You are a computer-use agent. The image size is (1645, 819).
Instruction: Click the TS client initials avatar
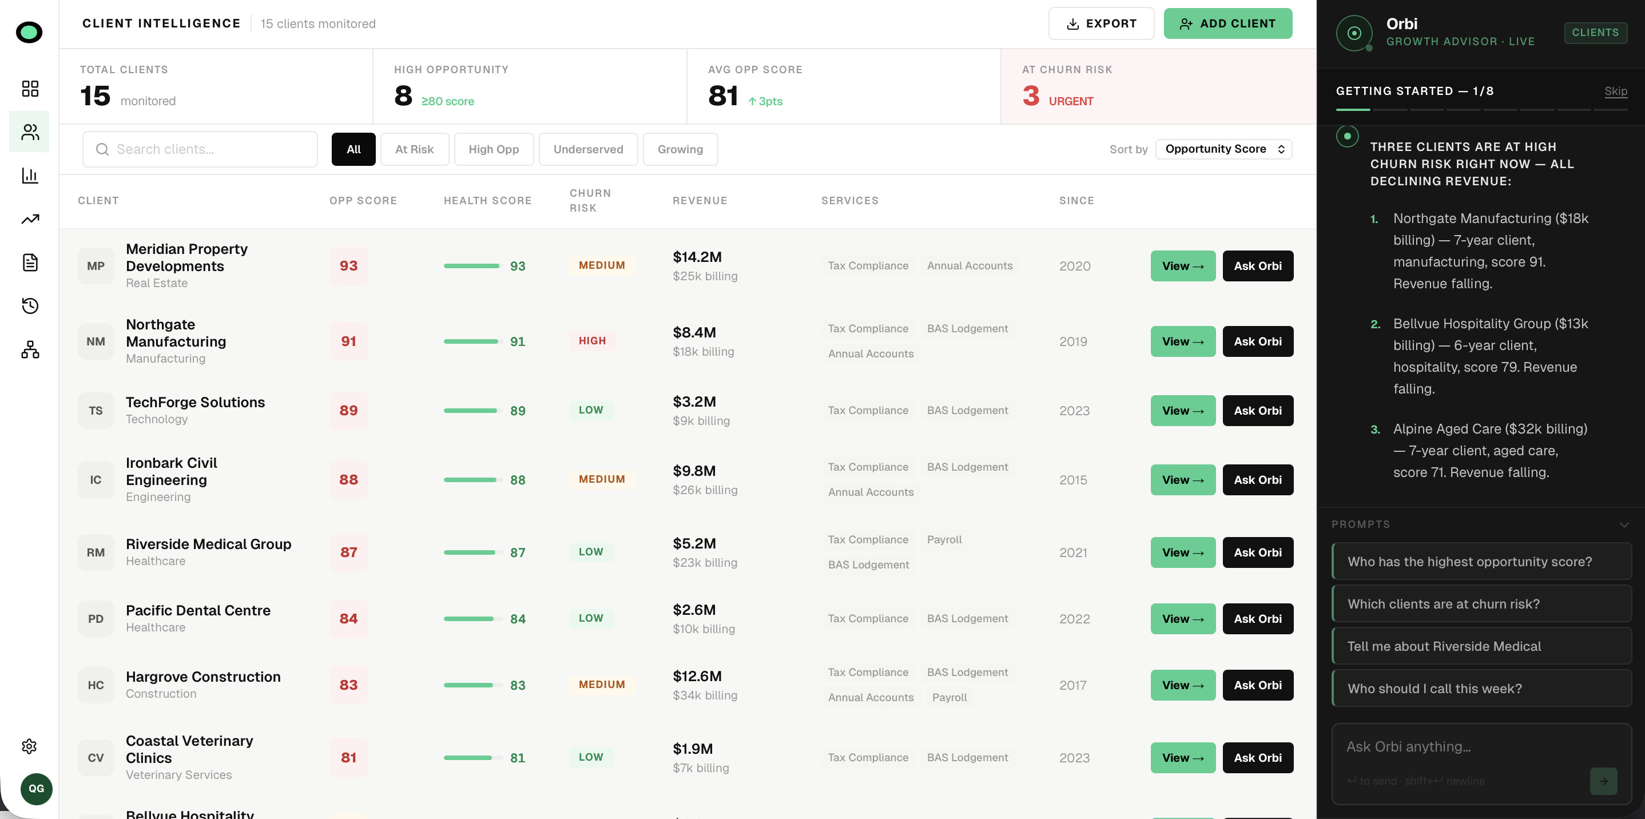pos(96,411)
